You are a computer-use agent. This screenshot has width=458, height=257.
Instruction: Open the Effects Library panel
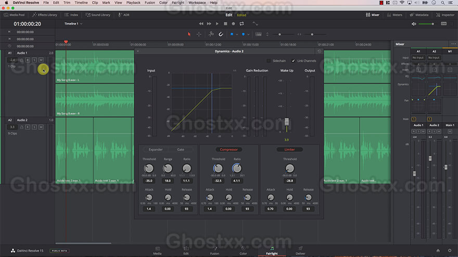[45, 15]
